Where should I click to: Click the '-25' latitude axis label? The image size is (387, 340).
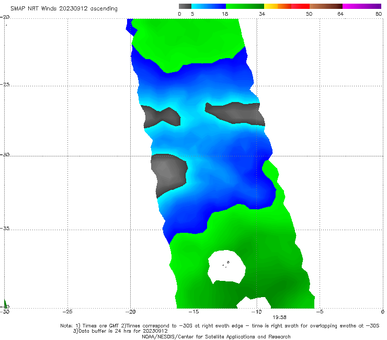pyautogui.click(x=5, y=84)
